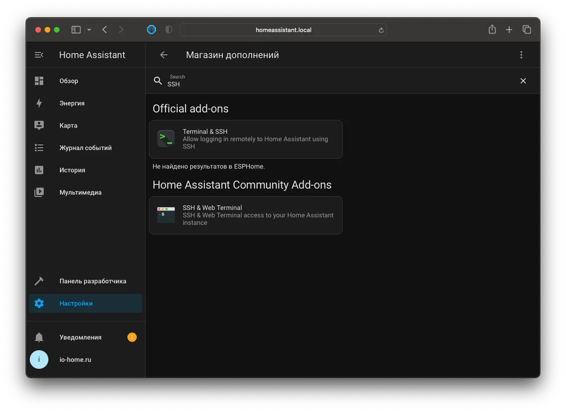This screenshot has width=566, height=412.
Task: Open Уведомления in the sidebar
Action: (86, 337)
